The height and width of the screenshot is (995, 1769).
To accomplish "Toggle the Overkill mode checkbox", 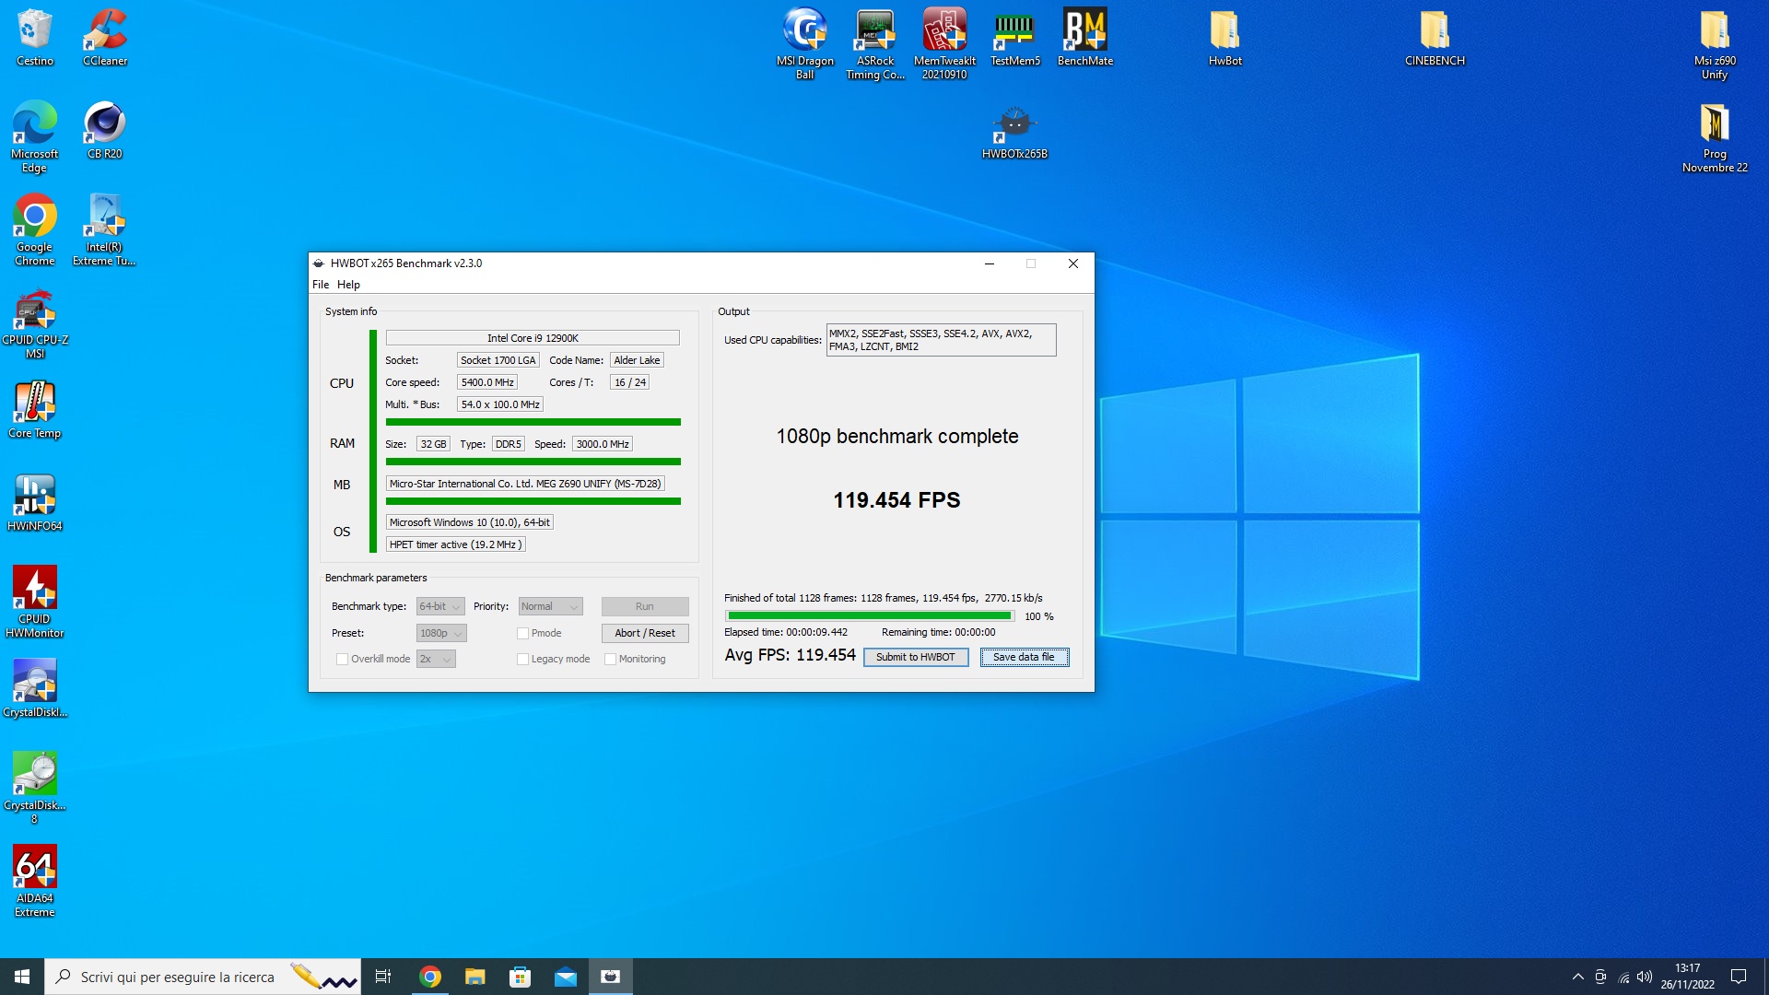I will pyautogui.click(x=342, y=659).
